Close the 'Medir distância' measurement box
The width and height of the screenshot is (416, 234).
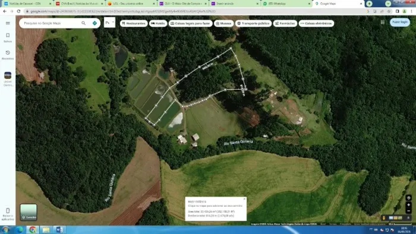pyautogui.click(x=244, y=199)
